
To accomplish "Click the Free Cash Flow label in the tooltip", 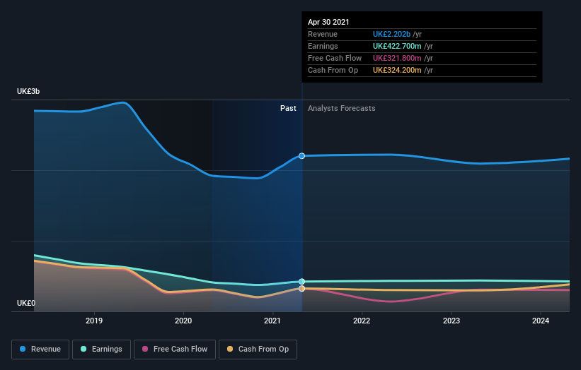I will coord(335,58).
